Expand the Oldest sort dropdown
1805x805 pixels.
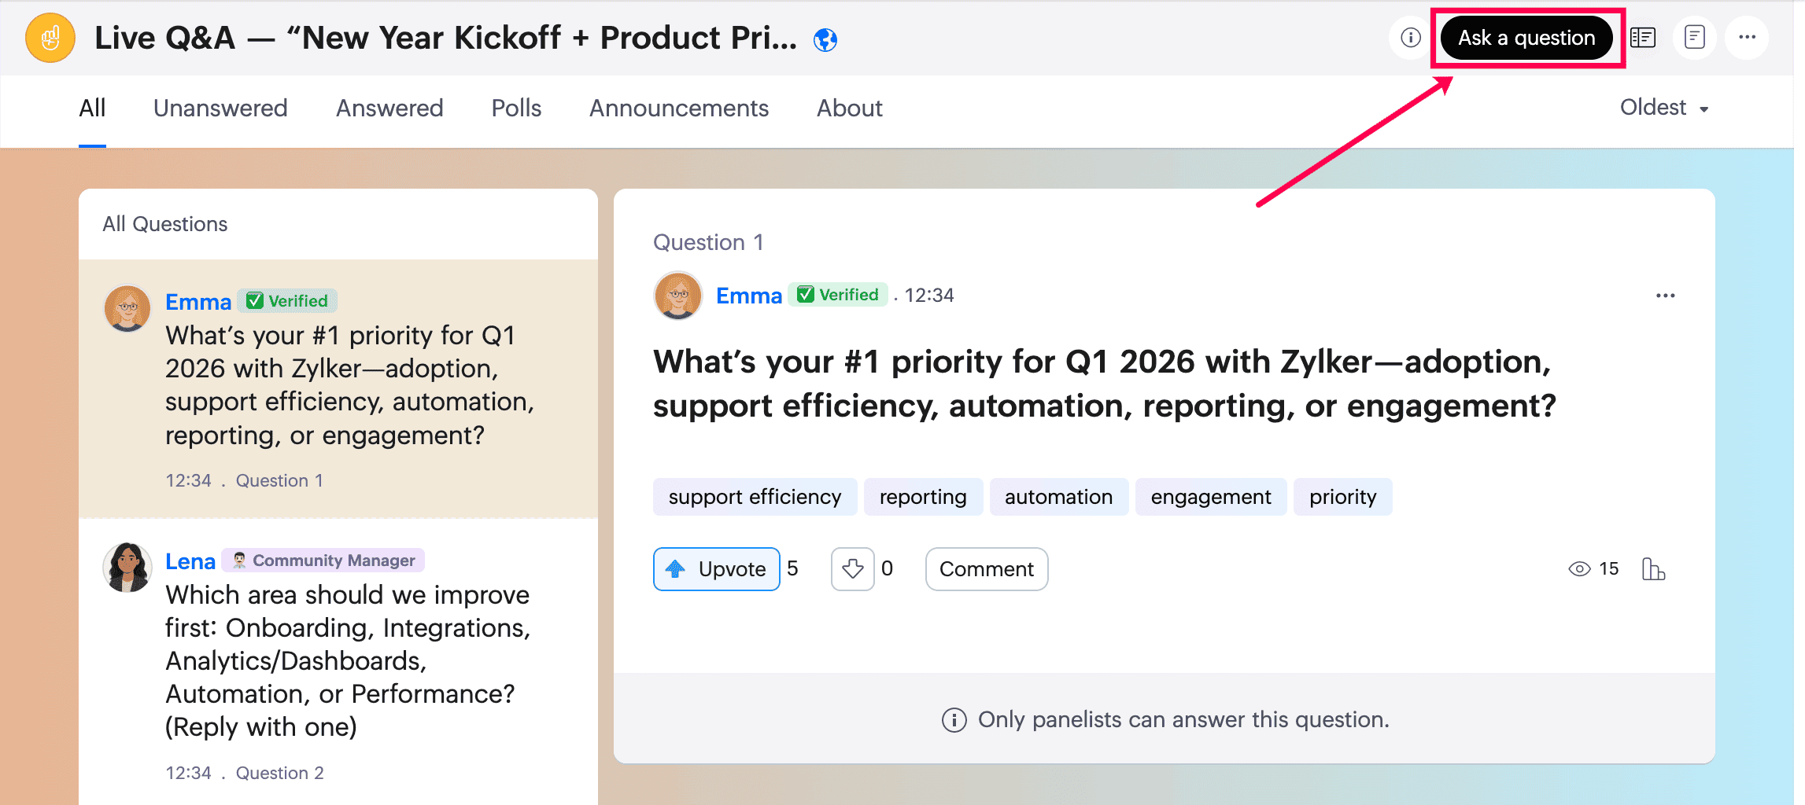click(x=1664, y=108)
